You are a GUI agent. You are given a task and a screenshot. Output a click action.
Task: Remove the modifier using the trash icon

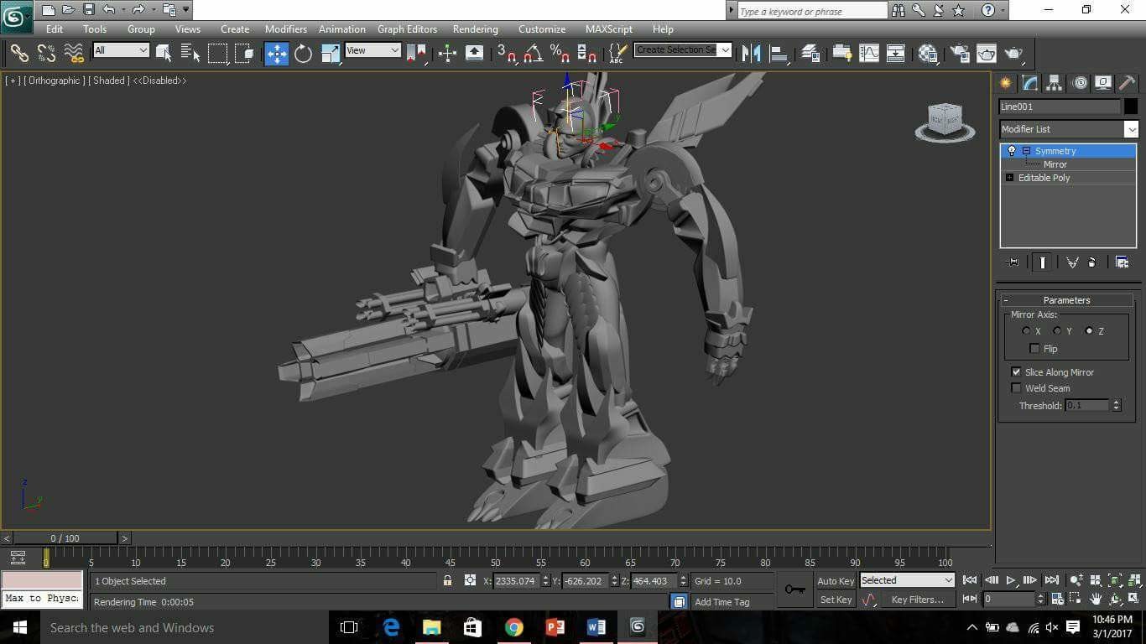pyautogui.click(x=1091, y=262)
